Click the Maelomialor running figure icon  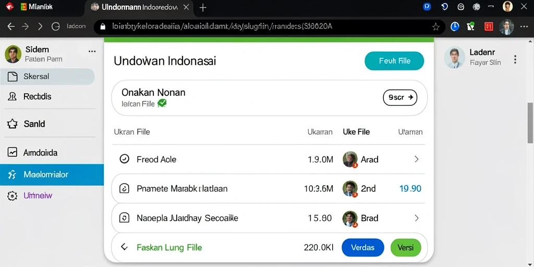click(13, 175)
